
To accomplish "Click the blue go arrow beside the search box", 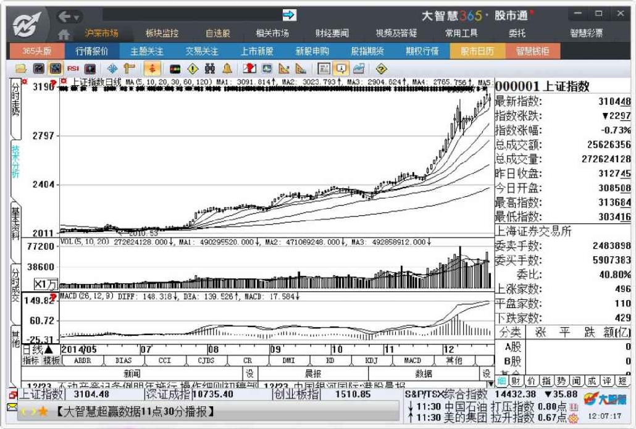I will coord(289,15).
